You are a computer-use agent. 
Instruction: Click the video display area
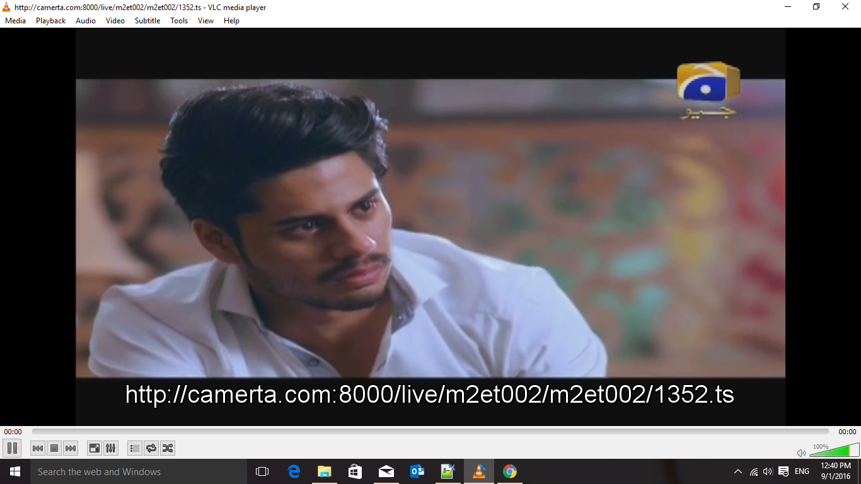pyautogui.click(x=430, y=227)
